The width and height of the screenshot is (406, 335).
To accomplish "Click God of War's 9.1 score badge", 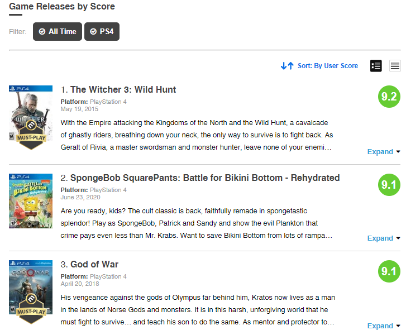I will click(x=389, y=271).
